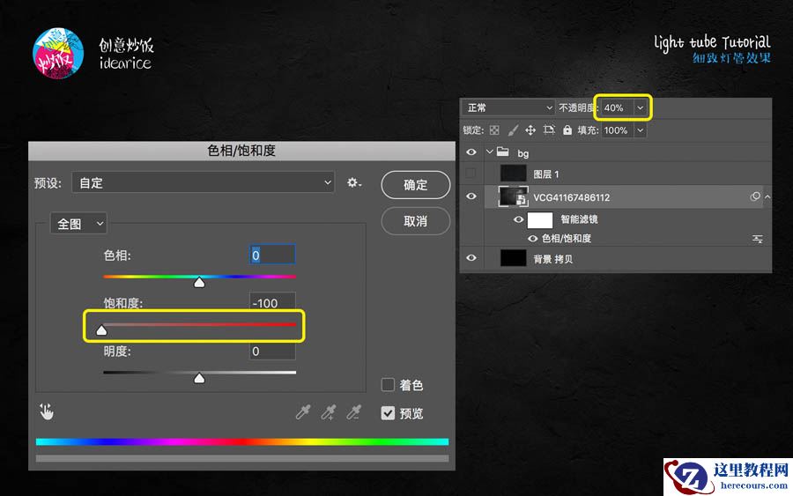Confirm with the 确定 button
This screenshot has width=793, height=496.
(x=415, y=185)
